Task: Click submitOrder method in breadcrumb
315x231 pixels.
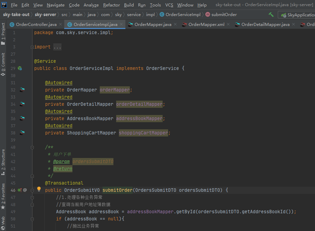Action: click(x=221, y=15)
